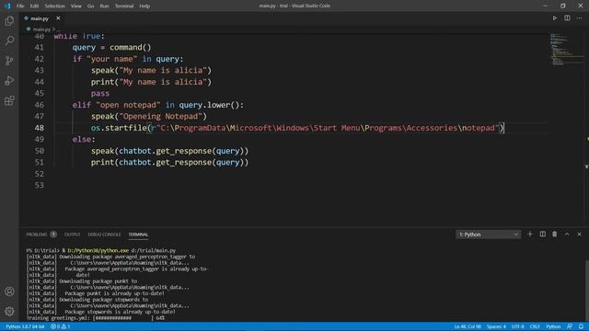Split the editor to the right
Viewport: 589px width, 331px height.
click(x=567, y=18)
